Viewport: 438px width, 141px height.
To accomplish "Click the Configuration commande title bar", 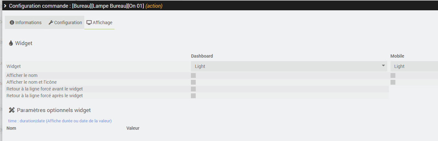I will tap(219, 6).
